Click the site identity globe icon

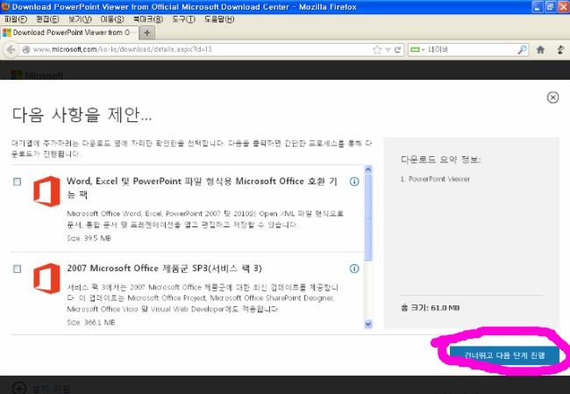click(x=26, y=49)
